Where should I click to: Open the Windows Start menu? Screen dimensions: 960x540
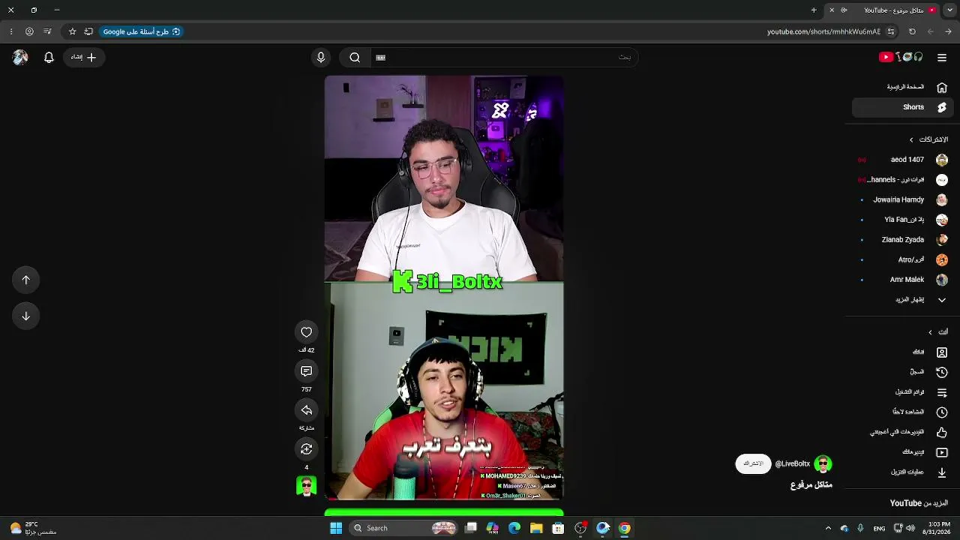click(x=336, y=528)
